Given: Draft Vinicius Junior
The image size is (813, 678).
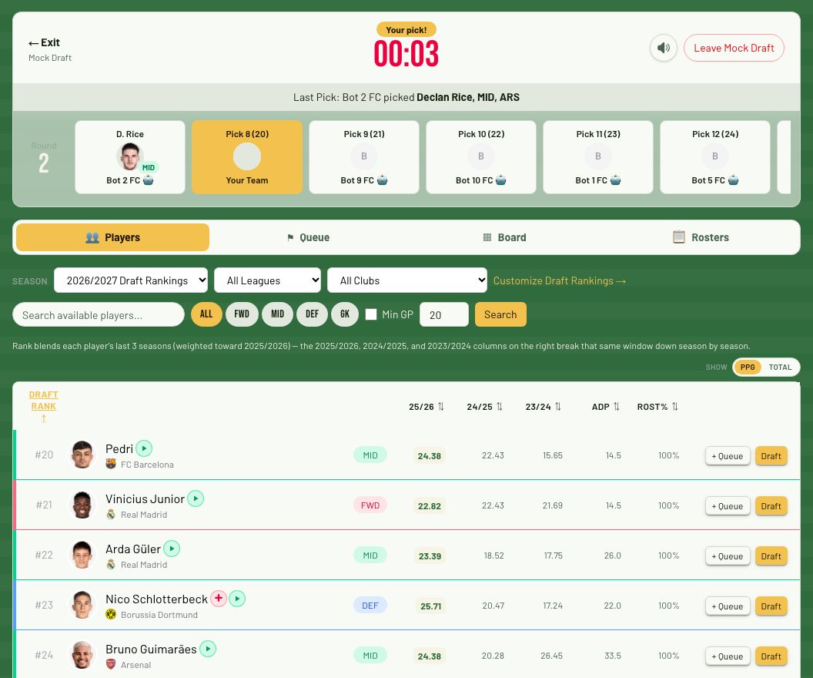Looking at the screenshot, I should tap(771, 505).
